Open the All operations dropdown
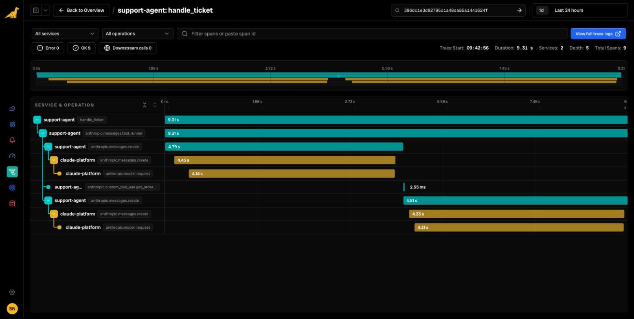 click(138, 34)
